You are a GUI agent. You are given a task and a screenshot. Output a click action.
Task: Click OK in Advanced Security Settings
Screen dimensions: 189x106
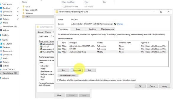click(x=140, y=86)
